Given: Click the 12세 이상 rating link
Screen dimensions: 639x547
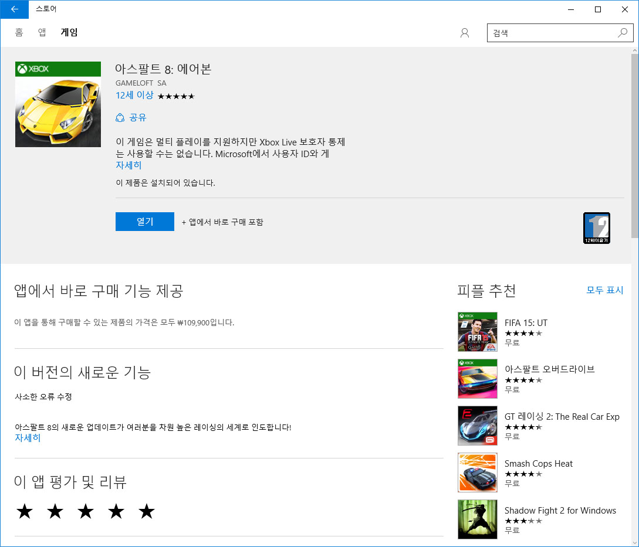Looking at the screenshot, I should [x=134, y=95].
